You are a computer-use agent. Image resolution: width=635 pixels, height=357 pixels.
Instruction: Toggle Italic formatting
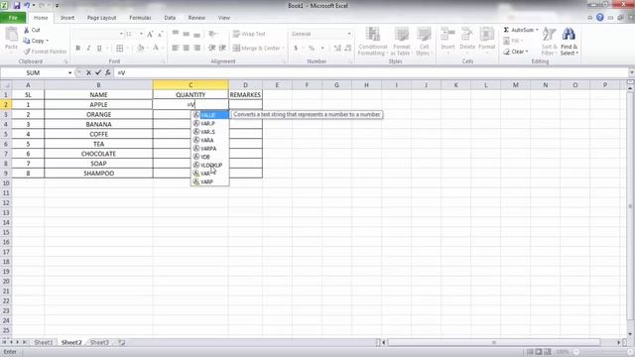88,49
